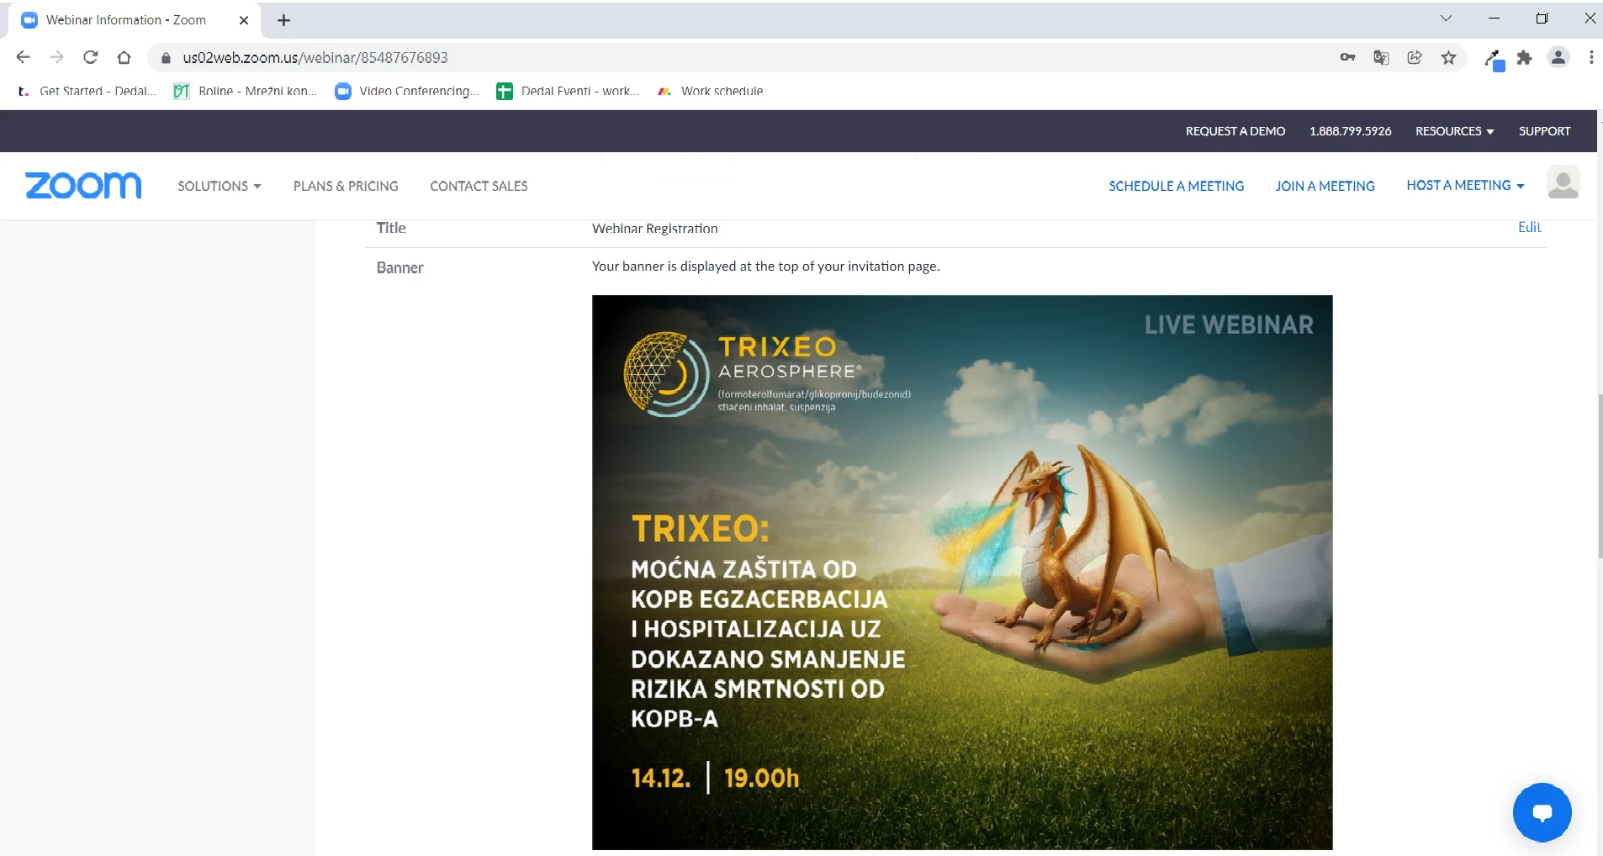Expand the Resources dropdown
The image size is (1603, 856).
[x=1454, y=131]
